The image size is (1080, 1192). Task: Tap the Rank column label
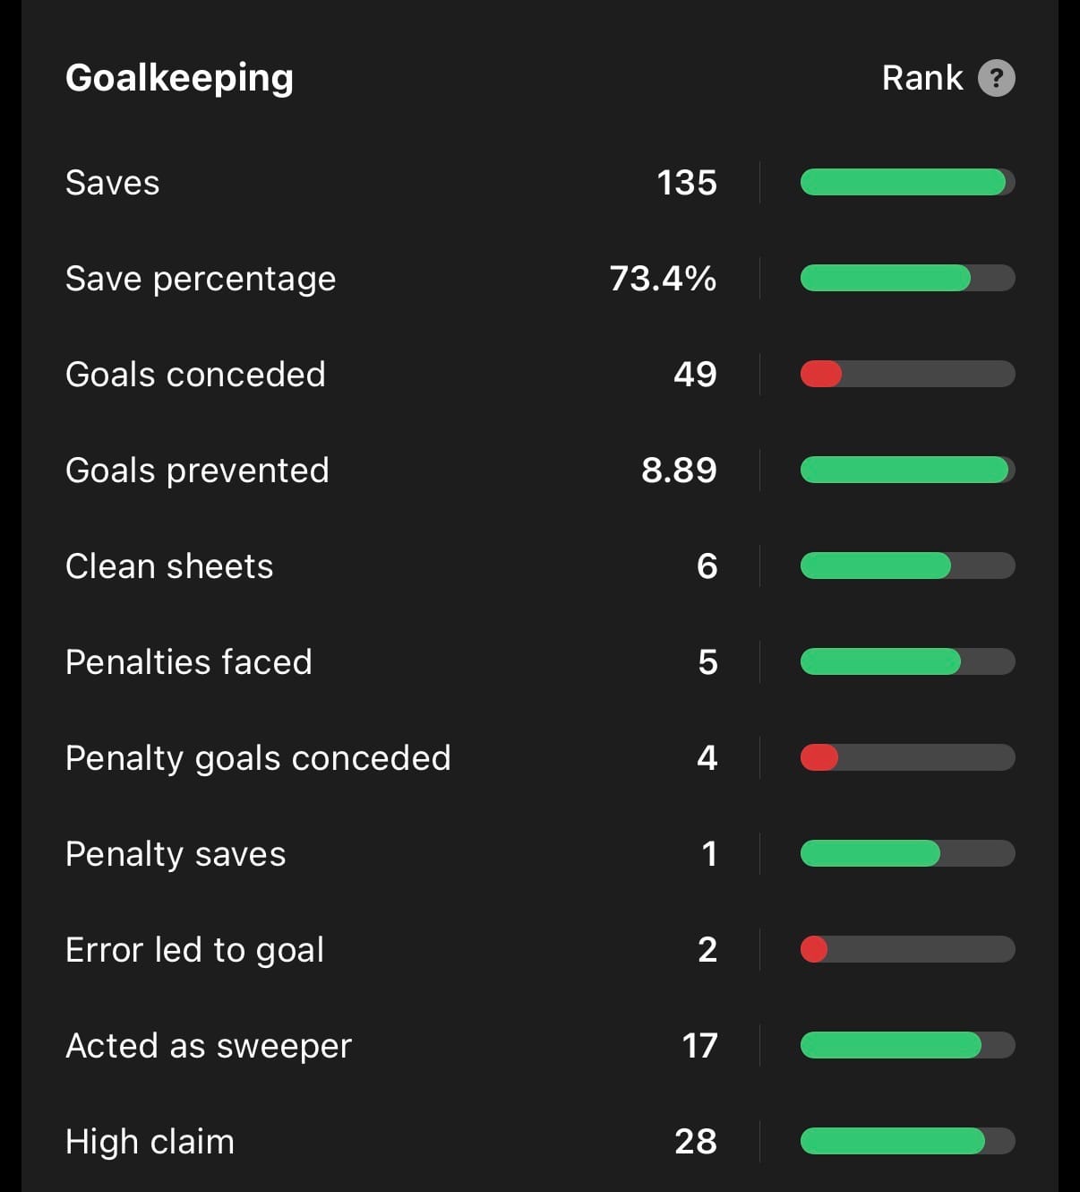[x=921, y=78]
